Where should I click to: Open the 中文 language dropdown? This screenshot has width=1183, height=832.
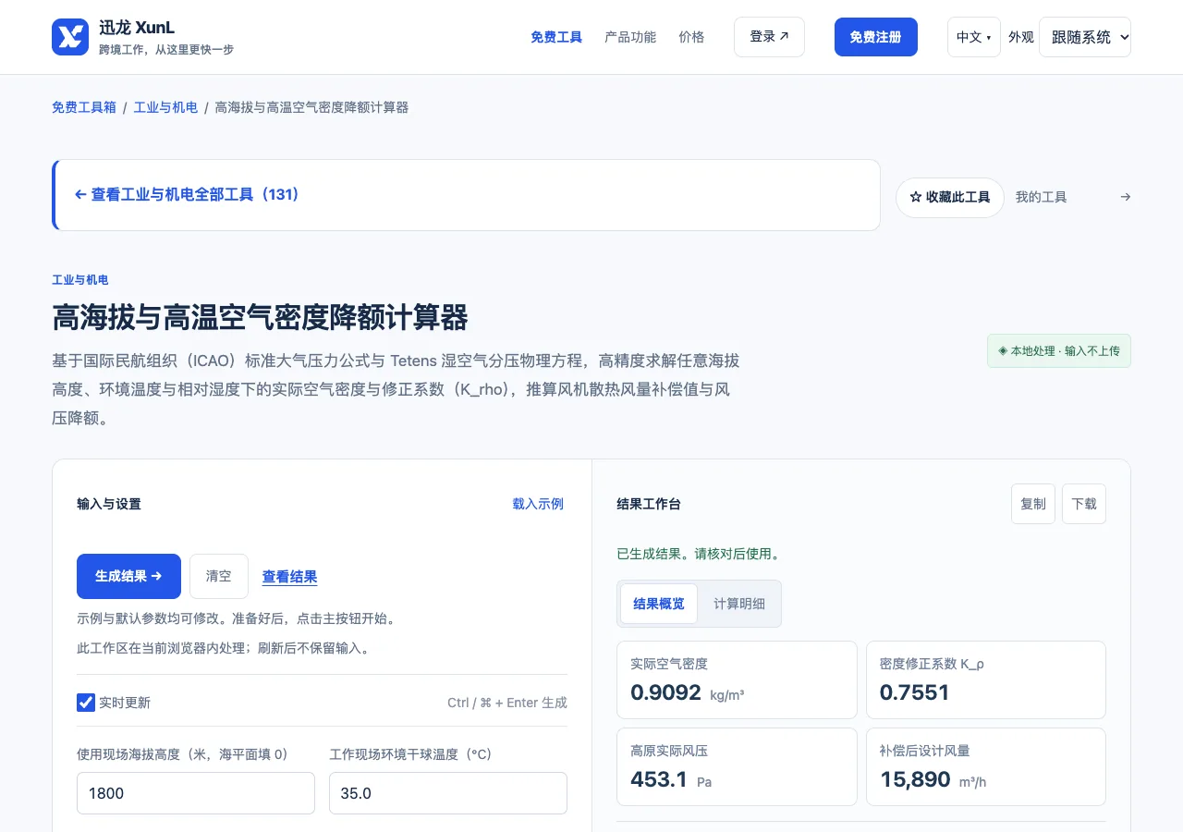point(974,37)
